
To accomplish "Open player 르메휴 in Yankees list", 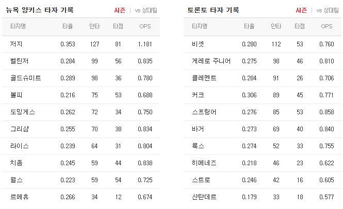I will [x=20, y=197].
